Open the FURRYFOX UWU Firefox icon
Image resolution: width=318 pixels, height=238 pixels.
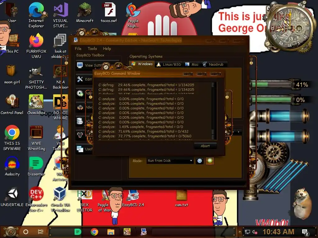[x=36, y=46]
